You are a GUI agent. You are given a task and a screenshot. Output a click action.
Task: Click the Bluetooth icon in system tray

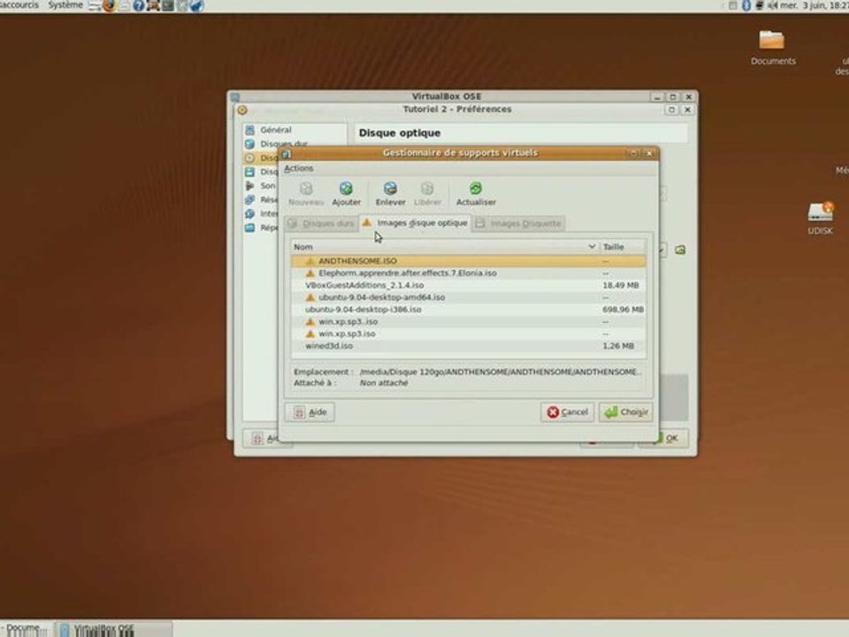pos(746,5)
